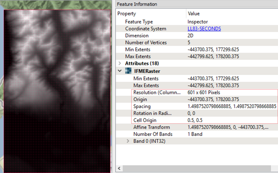Select the rotation value 0, 0

point(191,113)
